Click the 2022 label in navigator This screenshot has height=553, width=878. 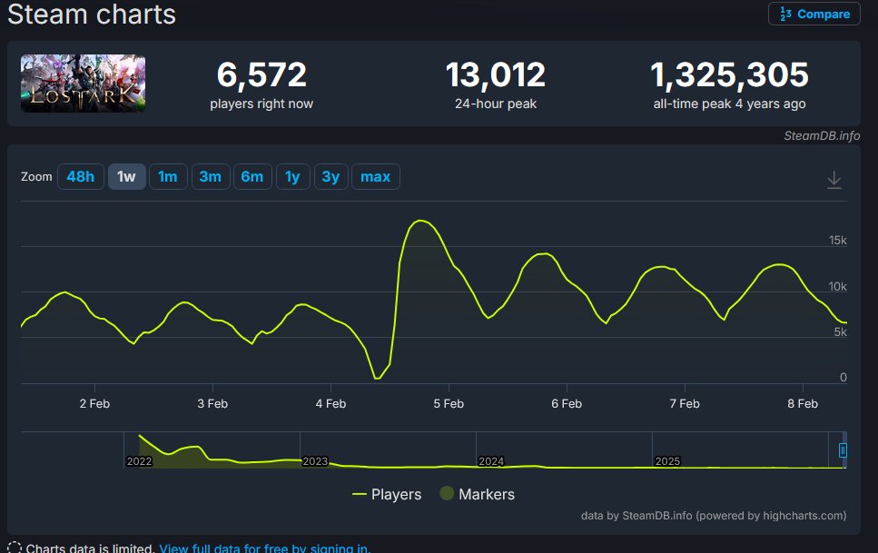click(139, 461)
